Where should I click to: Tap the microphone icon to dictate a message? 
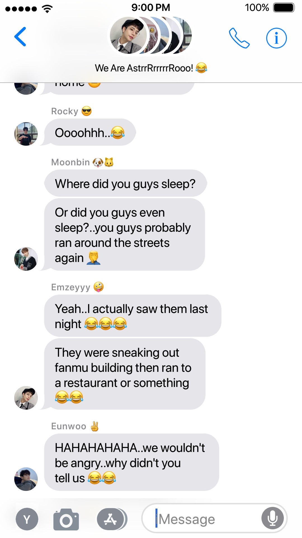point(273,518)
